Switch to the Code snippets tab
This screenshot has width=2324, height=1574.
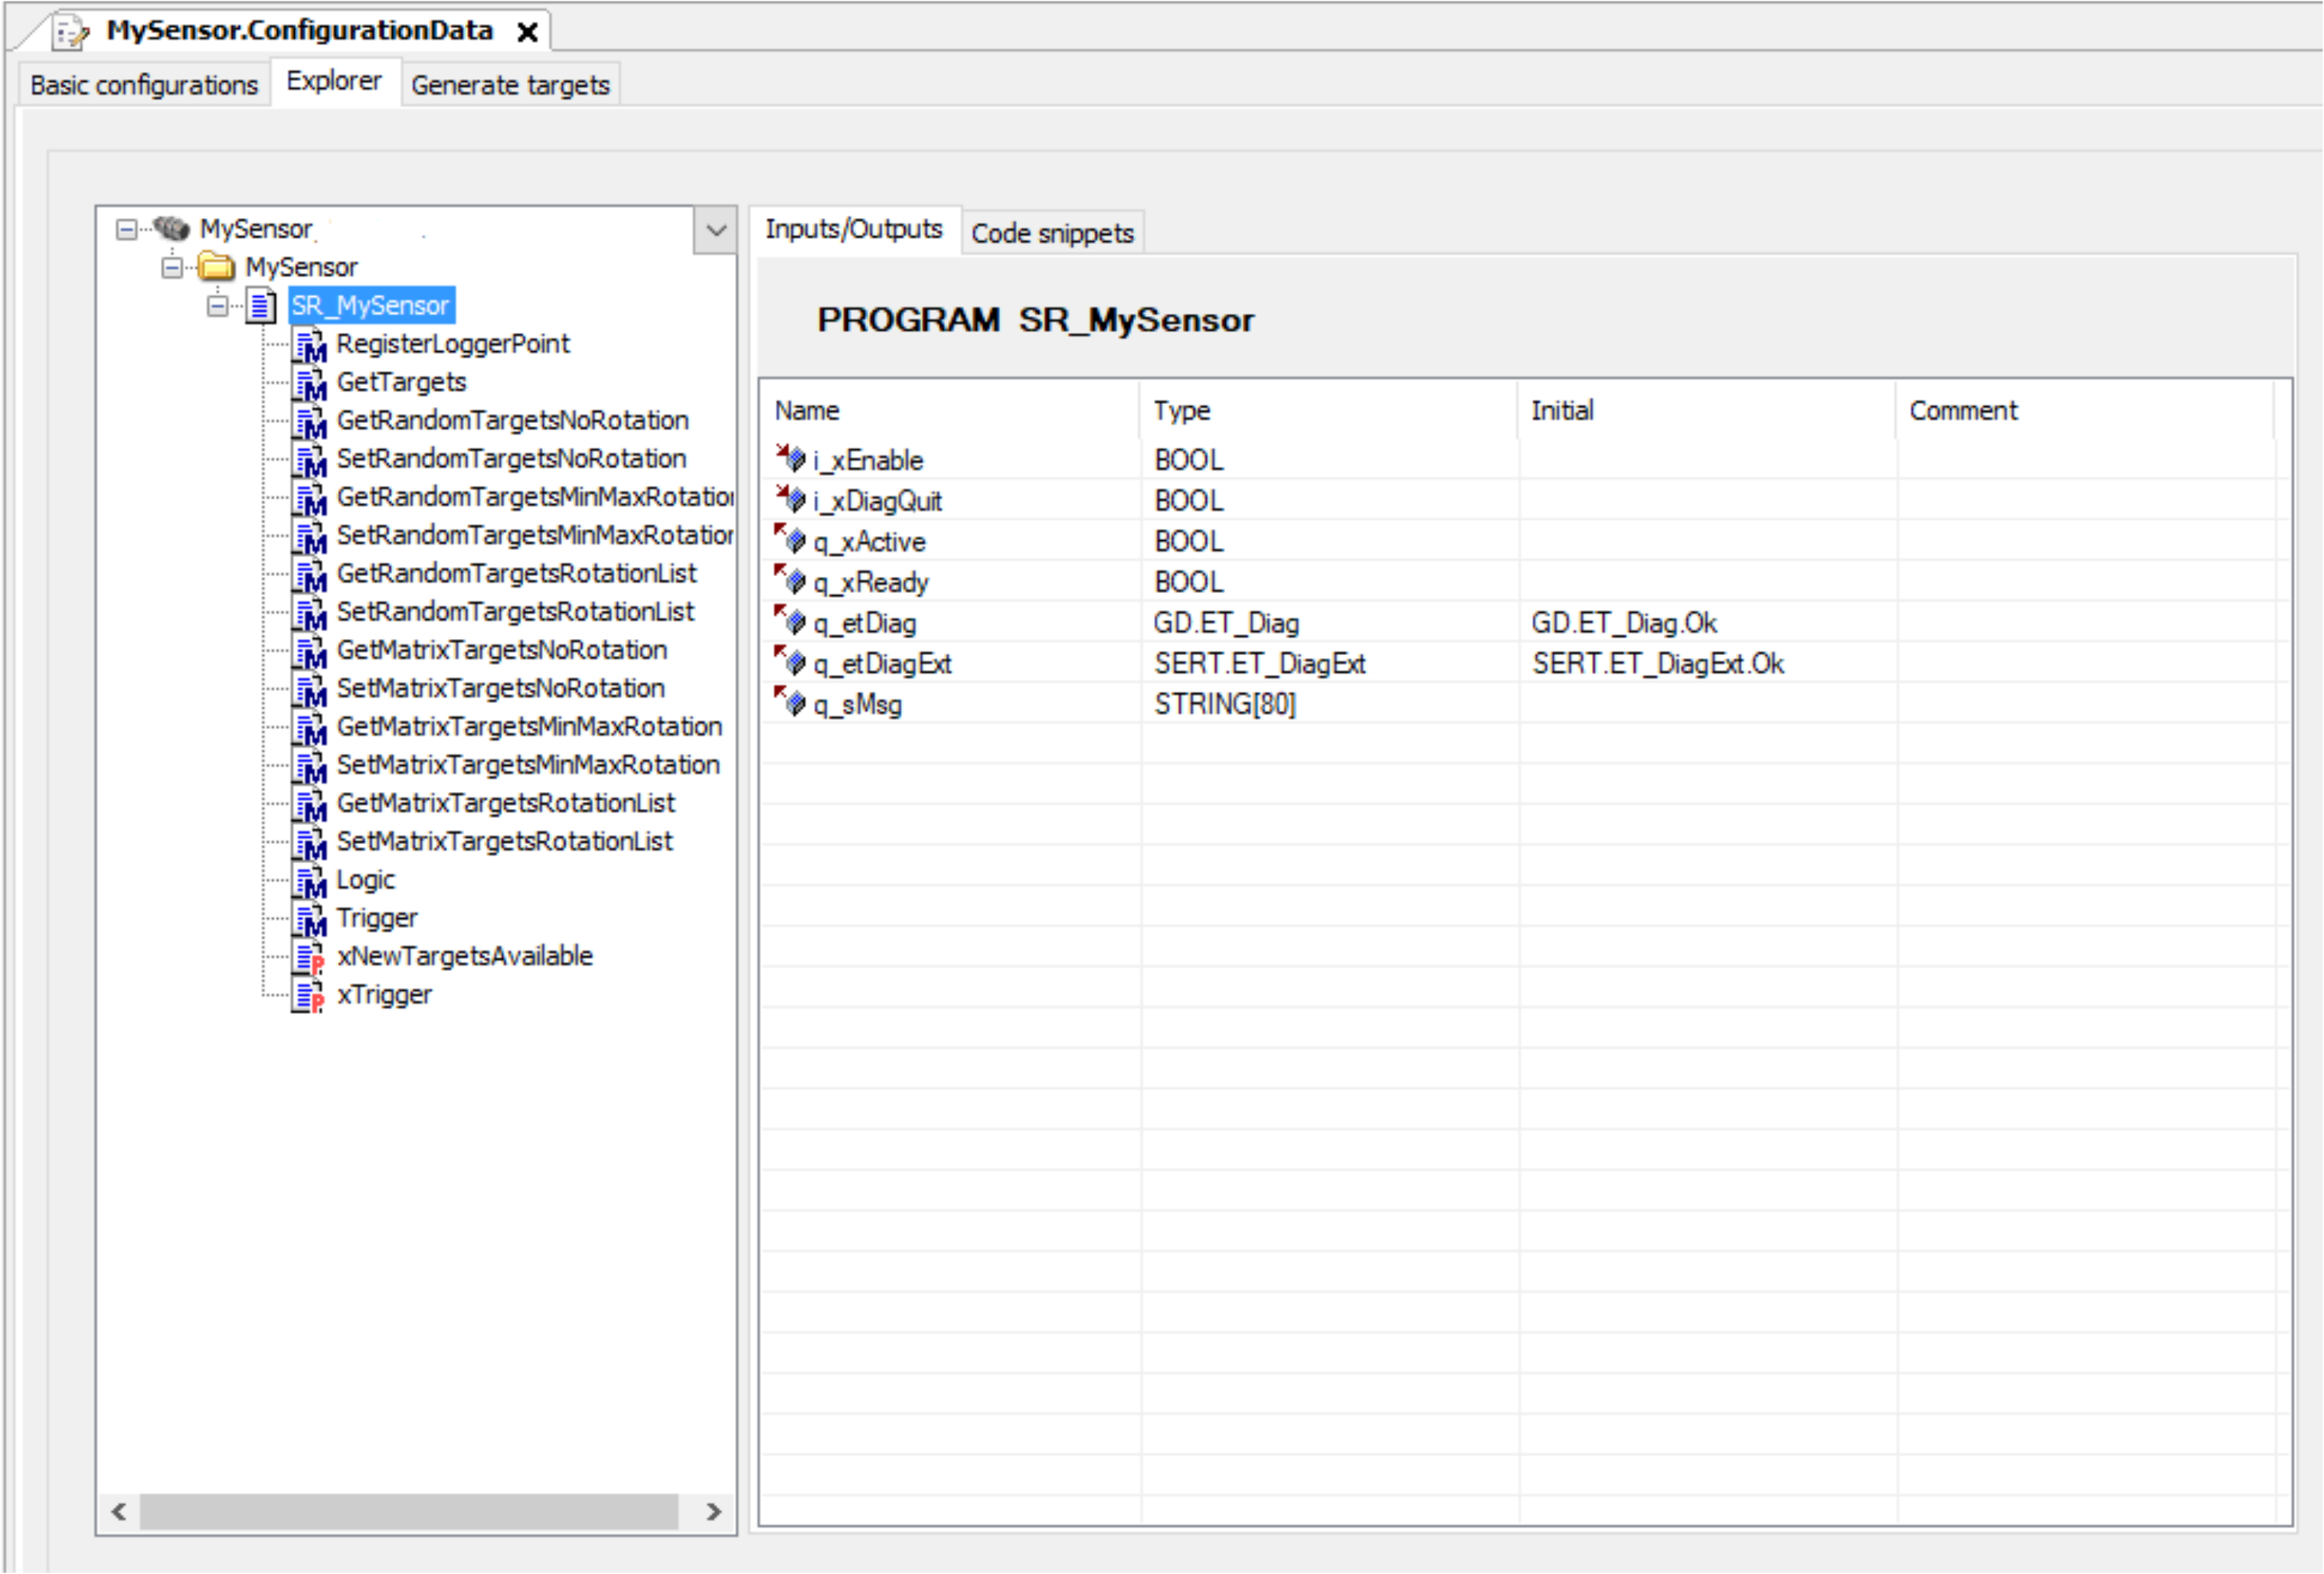1052,233
